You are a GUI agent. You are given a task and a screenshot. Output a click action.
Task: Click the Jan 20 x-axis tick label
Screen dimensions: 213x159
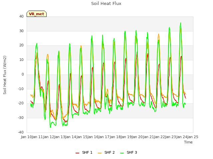137,137
